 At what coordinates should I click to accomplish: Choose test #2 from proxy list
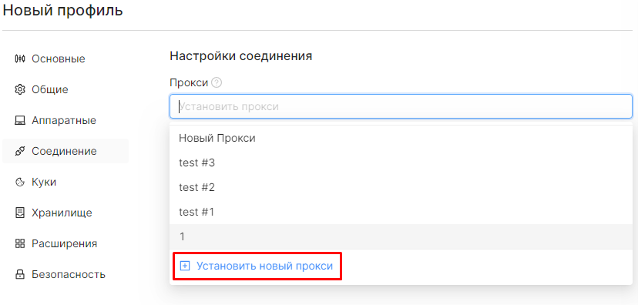pyautogui.click(x=401, y=187)
